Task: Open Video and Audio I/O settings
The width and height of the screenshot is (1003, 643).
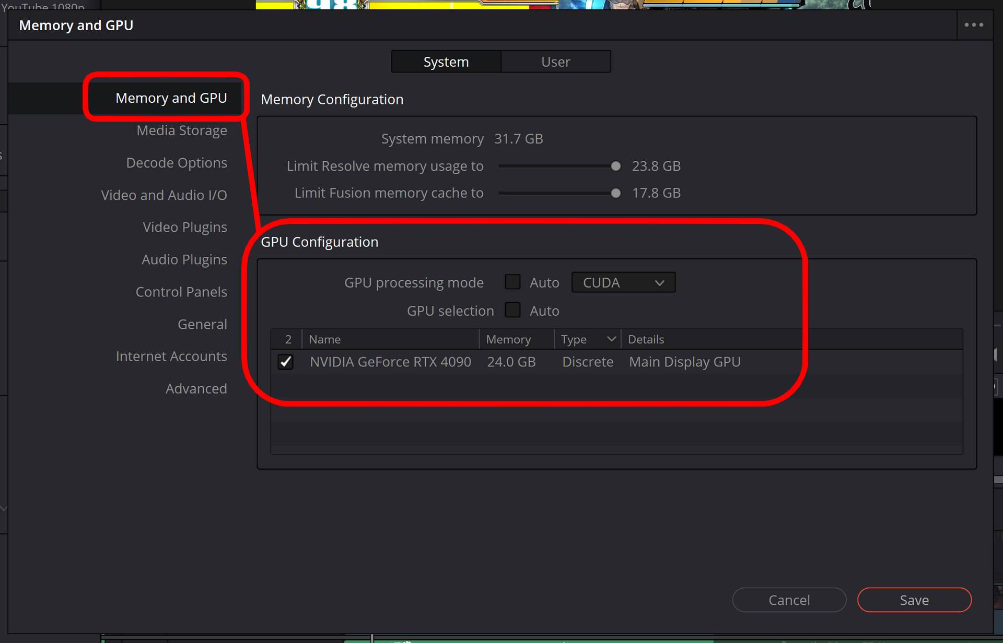Action: 164,195
